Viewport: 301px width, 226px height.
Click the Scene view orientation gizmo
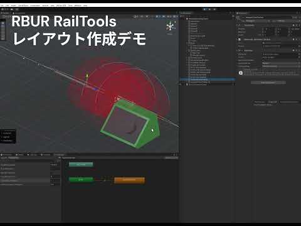click(x=171, y=26)
